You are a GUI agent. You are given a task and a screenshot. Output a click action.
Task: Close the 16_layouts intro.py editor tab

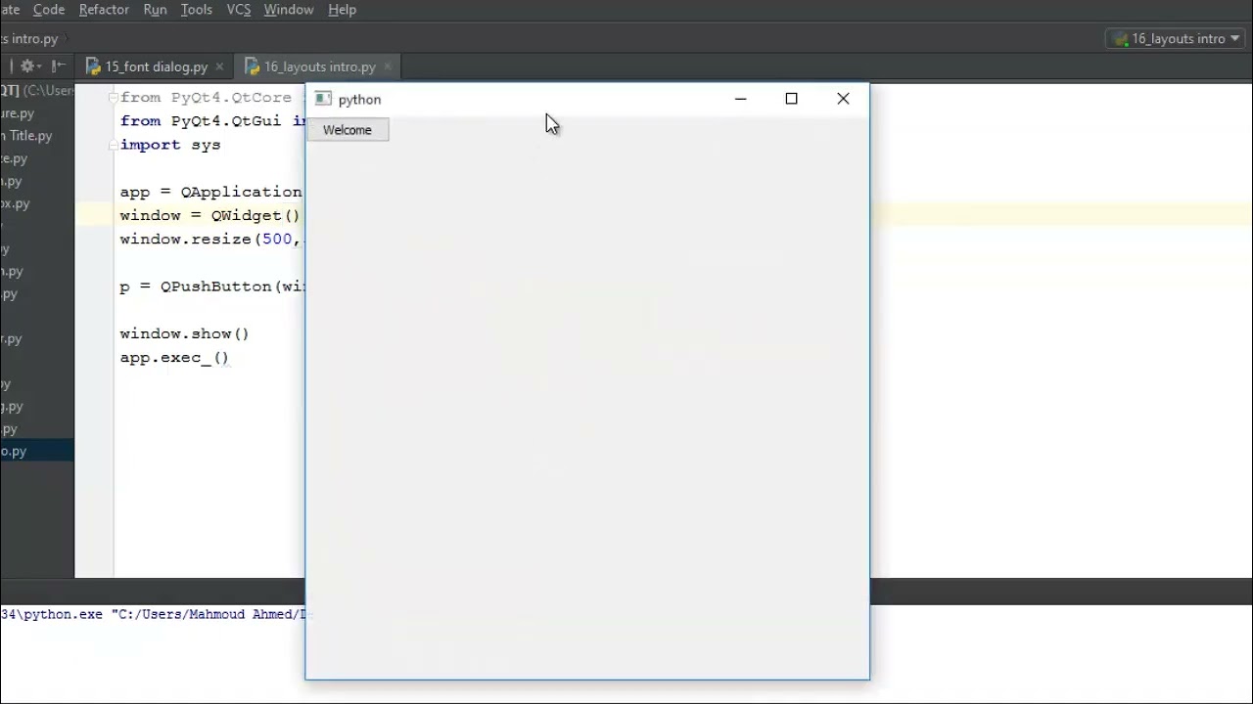388,66
